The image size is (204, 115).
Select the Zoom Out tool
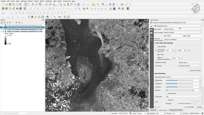(x=36, y=4)
